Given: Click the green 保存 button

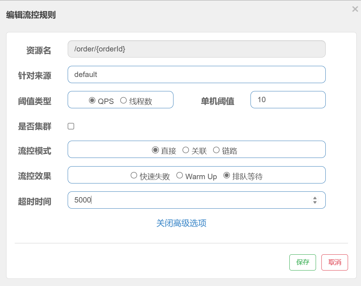Looking at the screenshot, I should pos(303,262).
